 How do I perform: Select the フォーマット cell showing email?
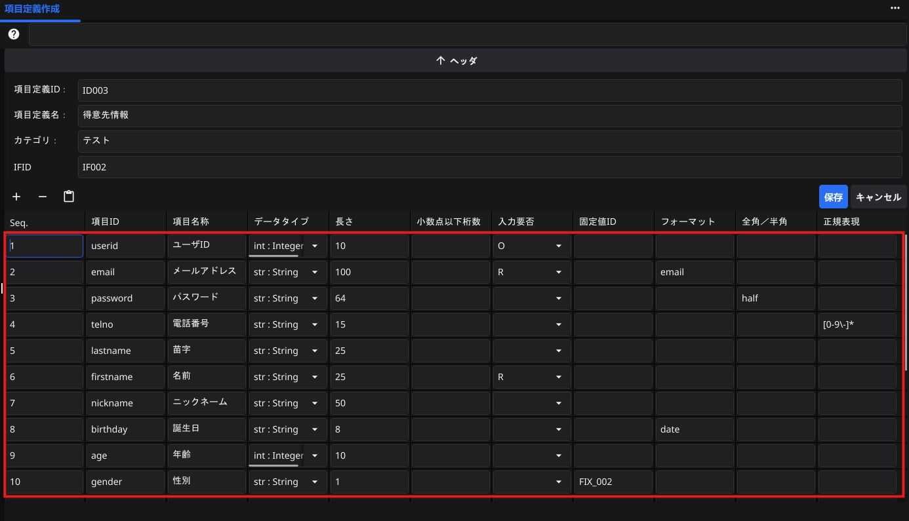(693, 271)
